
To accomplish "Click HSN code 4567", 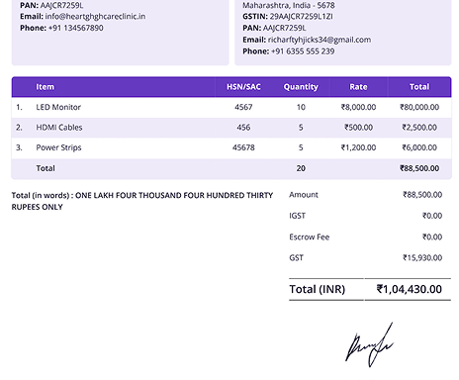I will pos(243,107).
